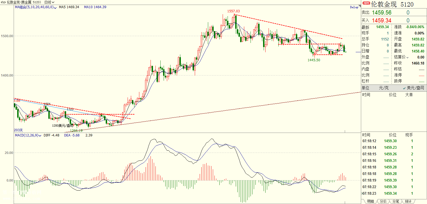
Task: Click the 买入 price 1459.34
Action: pos(382,21)
